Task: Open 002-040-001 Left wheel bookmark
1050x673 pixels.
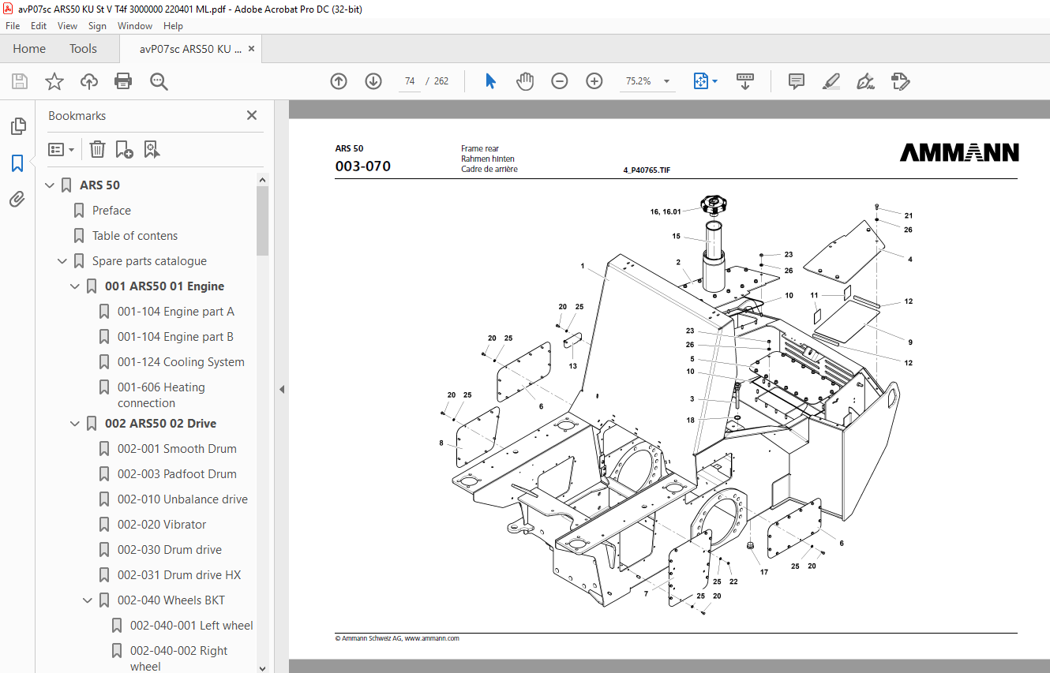Action: (192, 626)
